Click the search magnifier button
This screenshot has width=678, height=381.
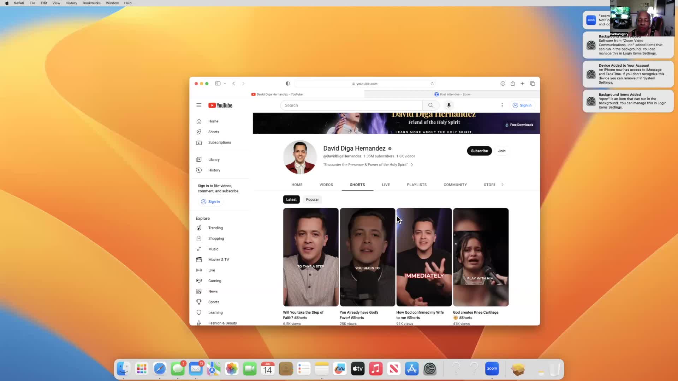(430, 105)
